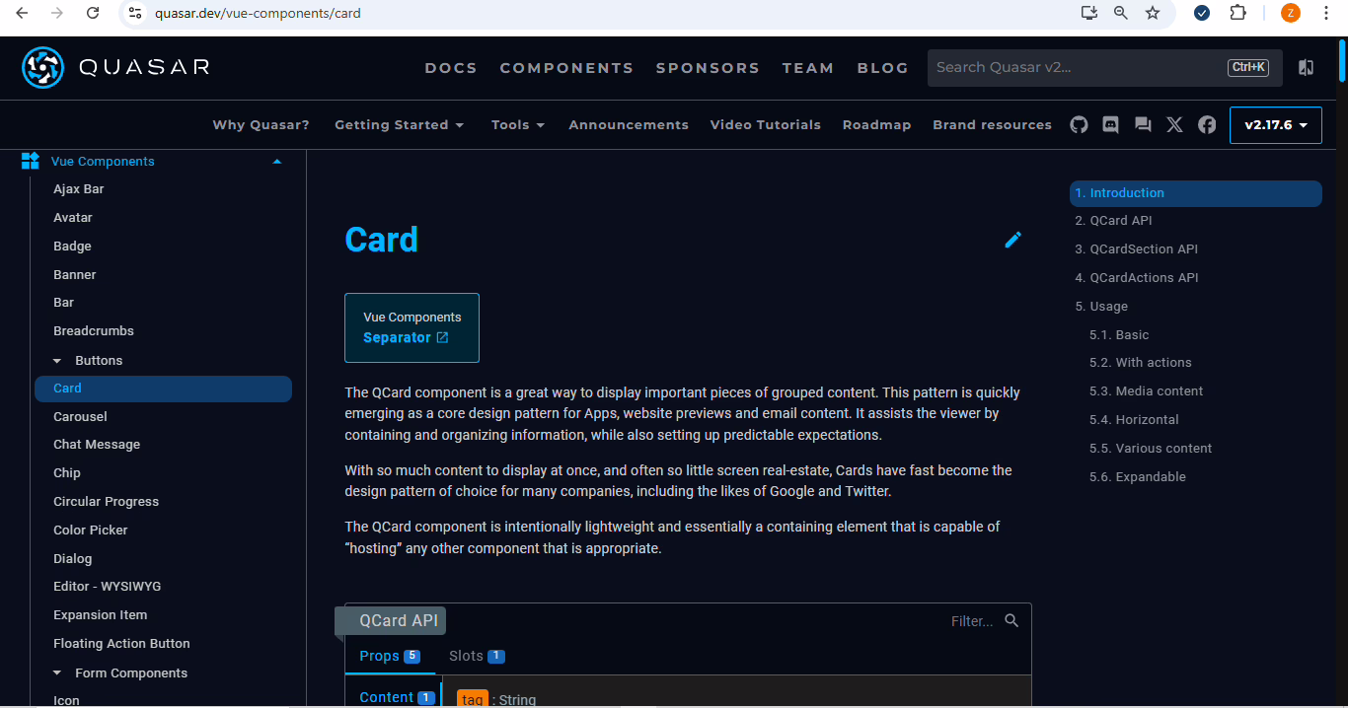Select Banner in the sidebar
The width and height of the screenshot is (1348, 708).
[x=75, y=274]
